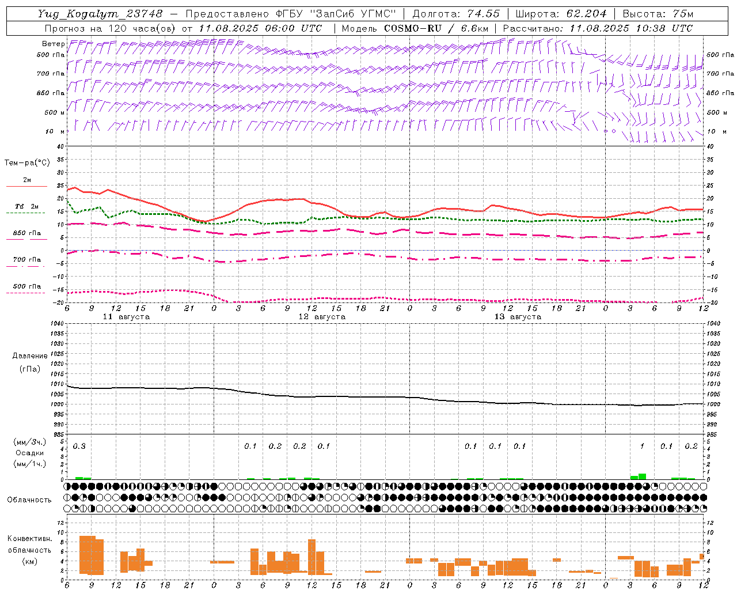
Task: Click the Модель COSMO-RU / 6.6км label
Action: tap(415, 28)
